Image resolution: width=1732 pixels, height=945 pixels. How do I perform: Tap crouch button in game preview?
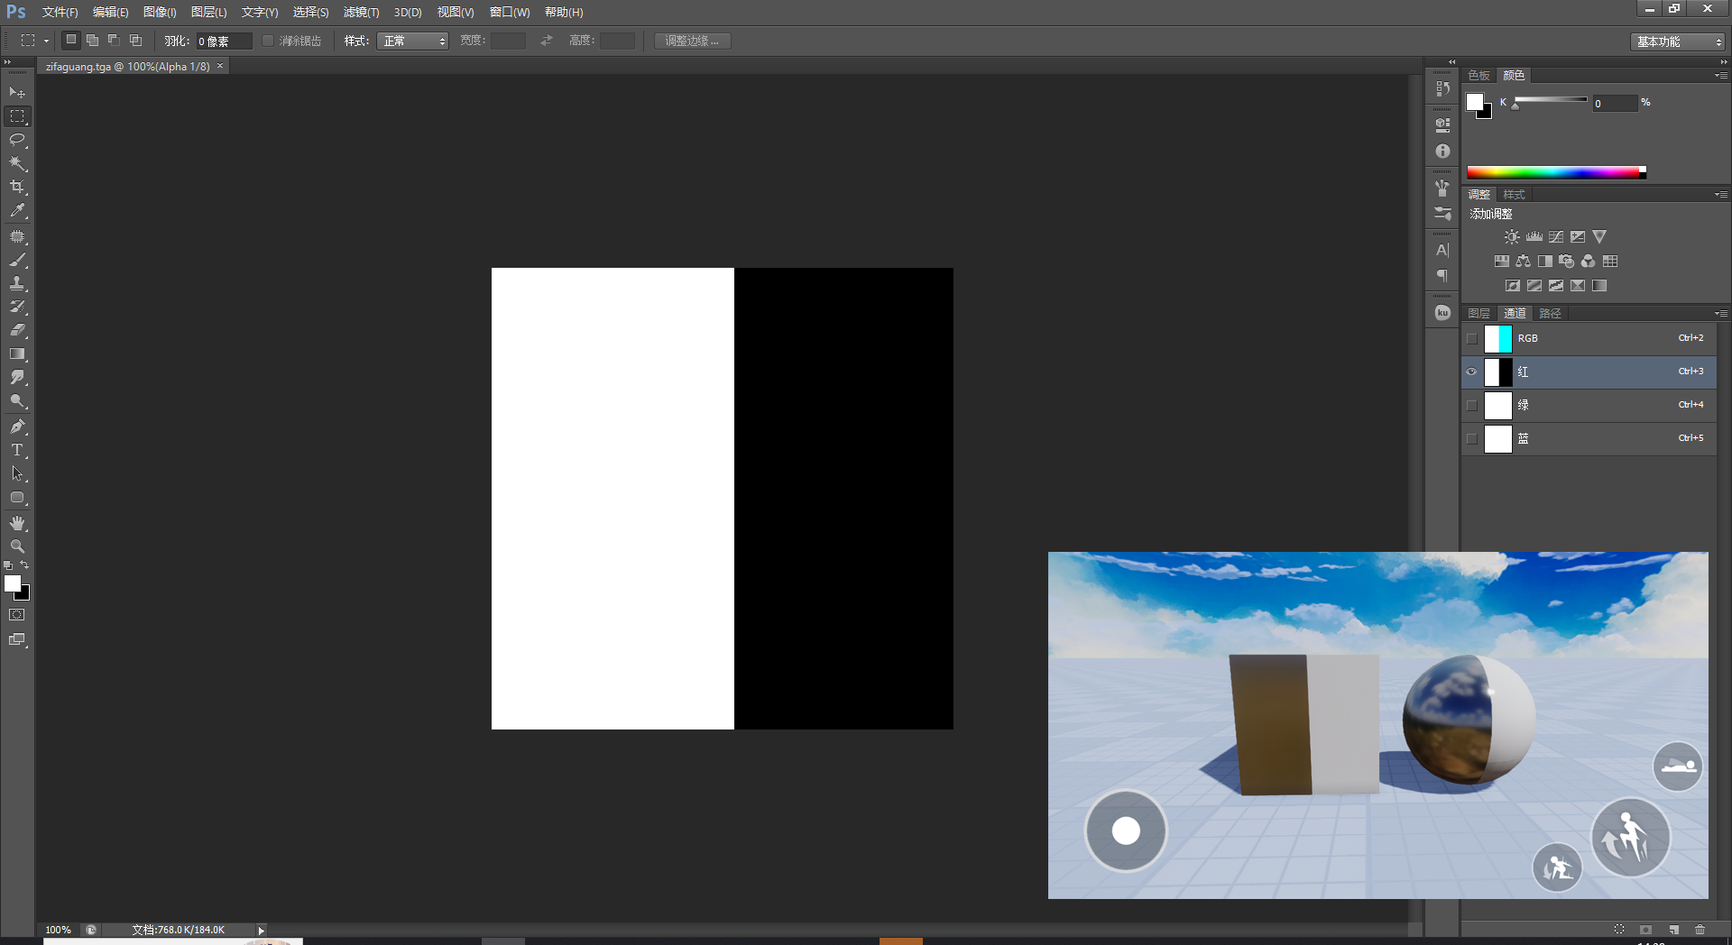[1557, 867]
